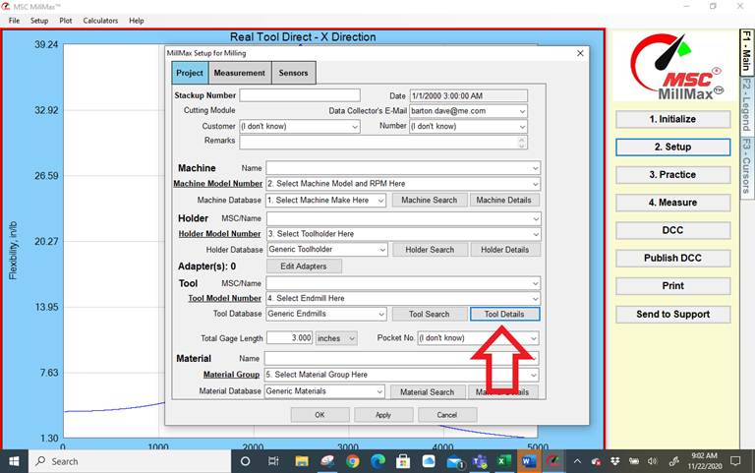This screenshot has height=473, width=755.
Task: Click the 1. Initialize button
Action: coord(672,119)
